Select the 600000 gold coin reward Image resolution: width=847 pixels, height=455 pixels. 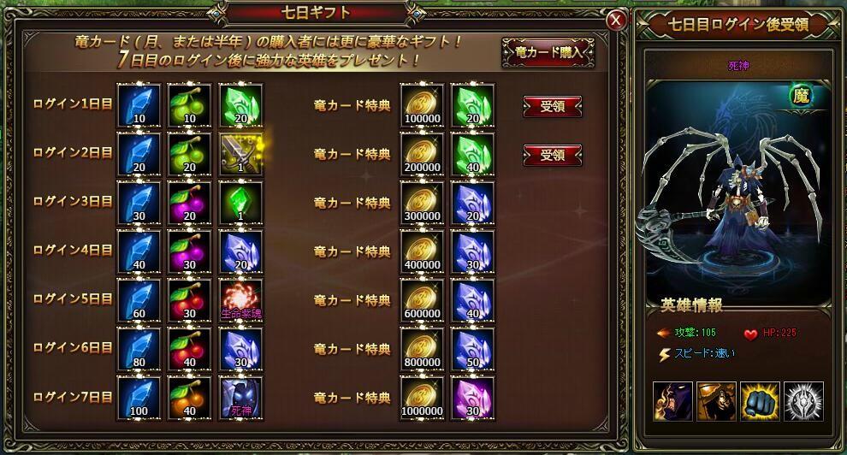pyautogui.click(x=422, y=300)
